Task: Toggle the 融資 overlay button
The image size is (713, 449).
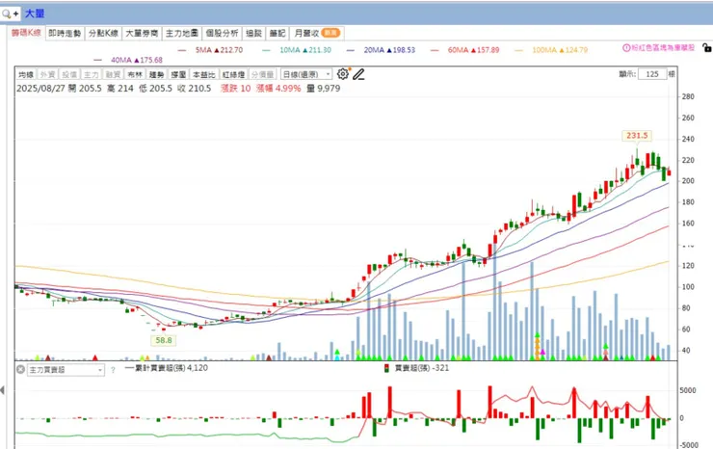Action: pyautogui.click(x=114, y=74)
